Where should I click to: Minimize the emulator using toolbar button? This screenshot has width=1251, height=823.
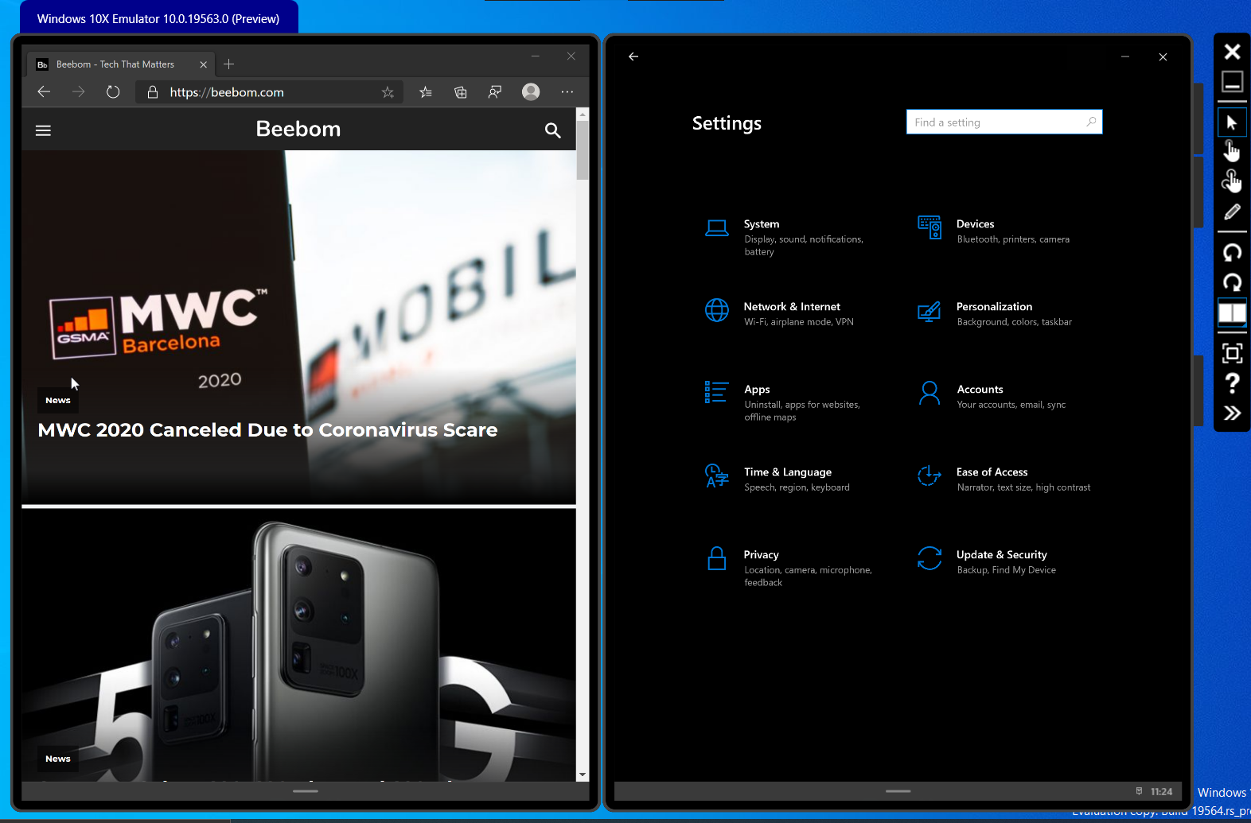[1232, 81]
